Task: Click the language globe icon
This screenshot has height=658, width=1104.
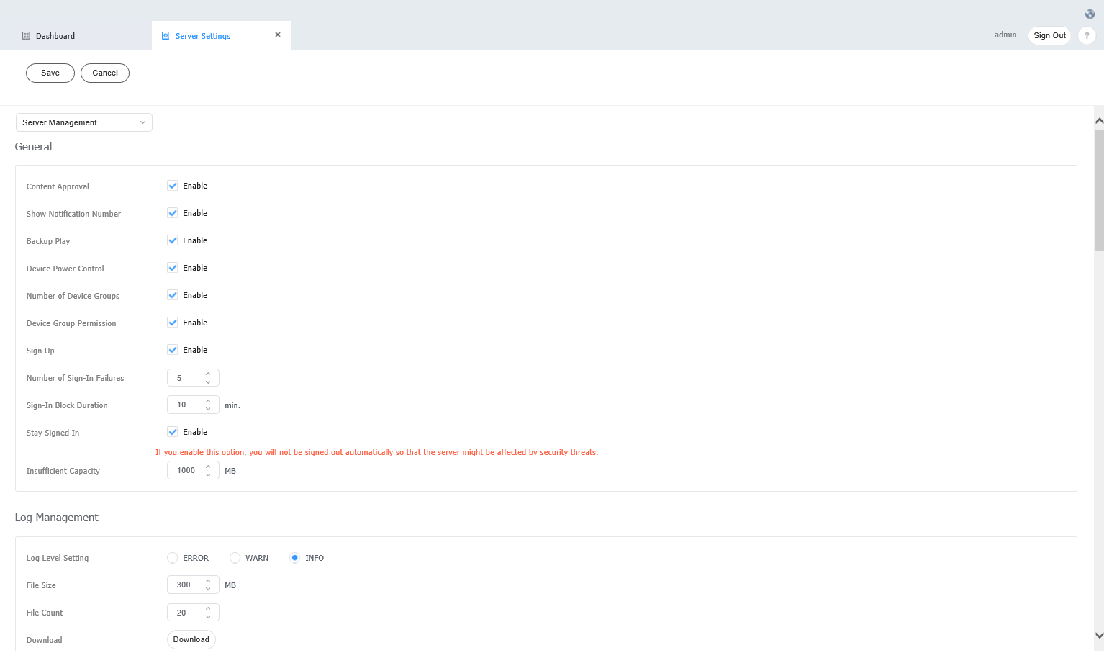Action: [x=1089, y=14]
